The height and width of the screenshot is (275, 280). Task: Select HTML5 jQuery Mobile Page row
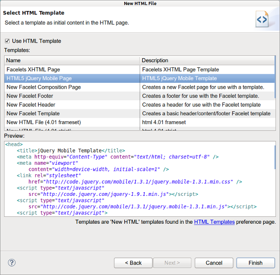pos(139,78)
